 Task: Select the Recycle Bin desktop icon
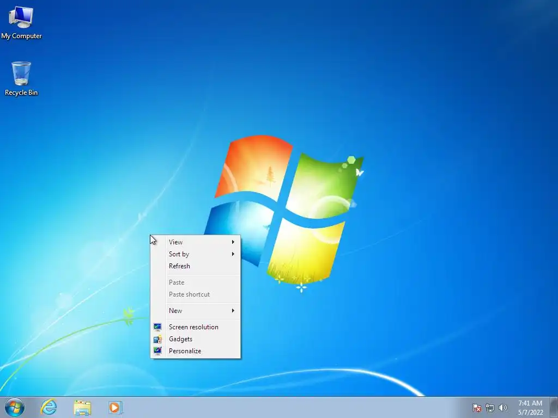[21, 78]
